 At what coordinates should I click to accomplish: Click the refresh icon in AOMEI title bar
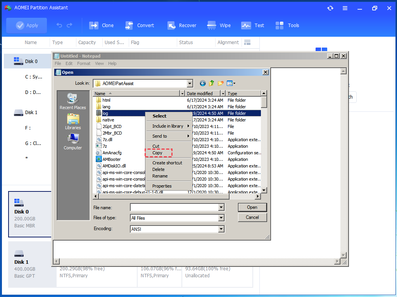pyautogui.click(x=330, y=8)
